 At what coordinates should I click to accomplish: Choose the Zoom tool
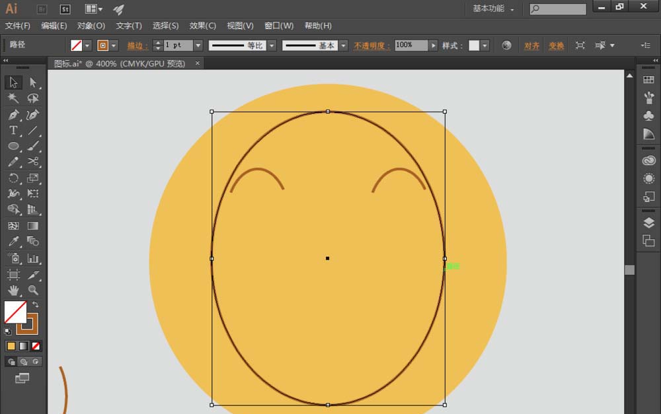point(33,290)
